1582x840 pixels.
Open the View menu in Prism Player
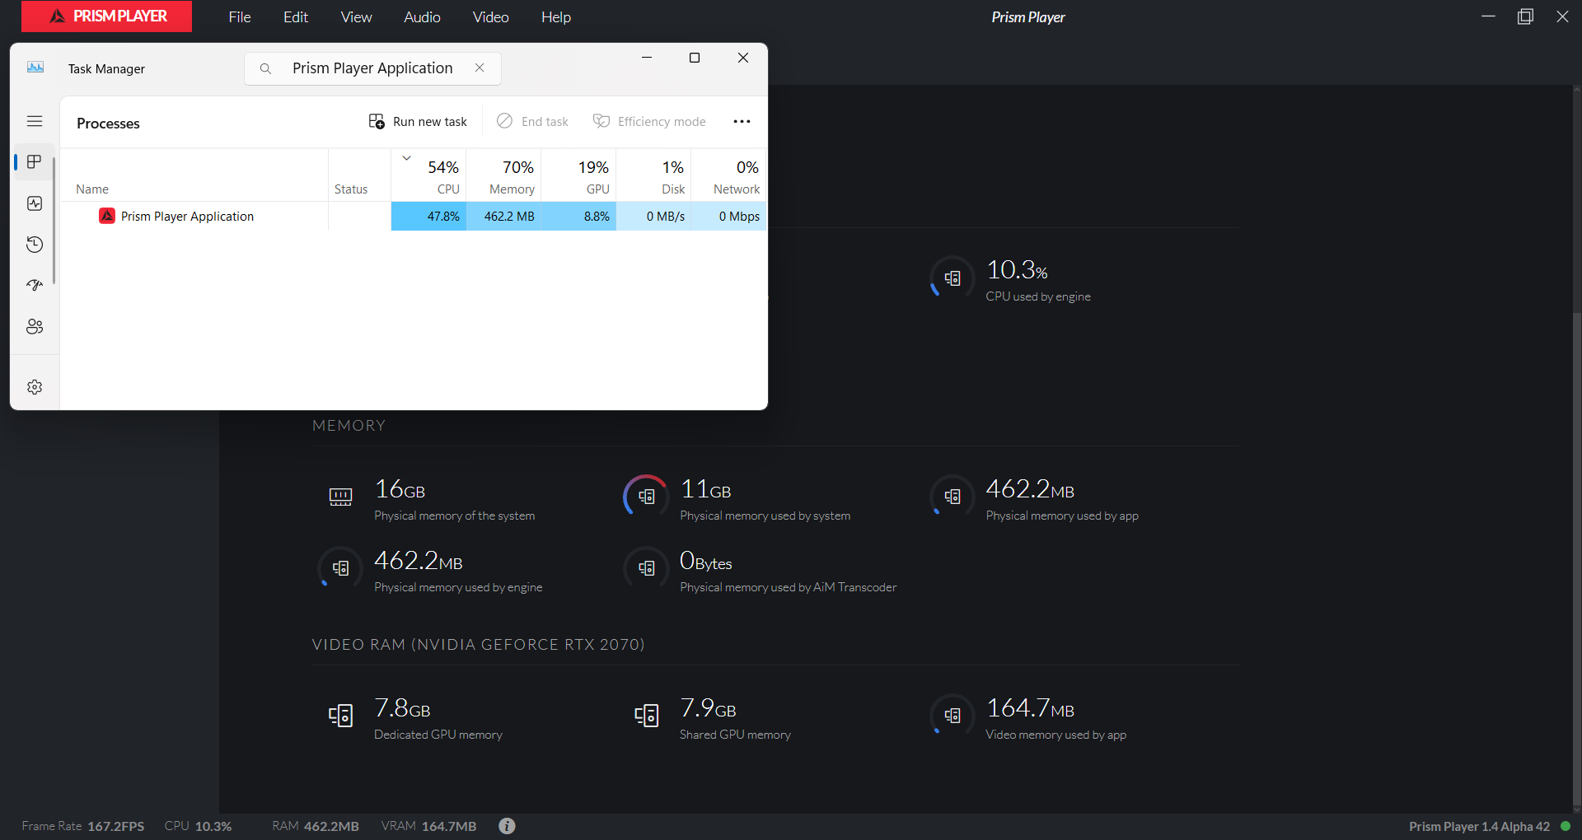click(x=356, y=17)
